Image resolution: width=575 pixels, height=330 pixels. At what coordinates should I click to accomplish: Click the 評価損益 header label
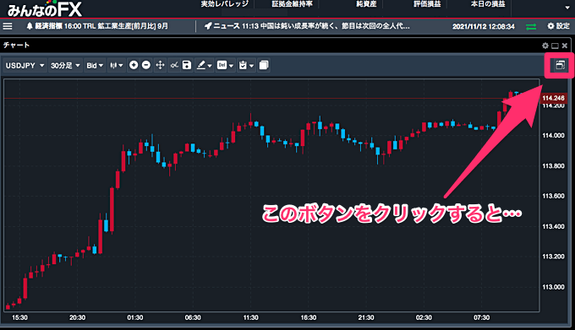point(427,4)
